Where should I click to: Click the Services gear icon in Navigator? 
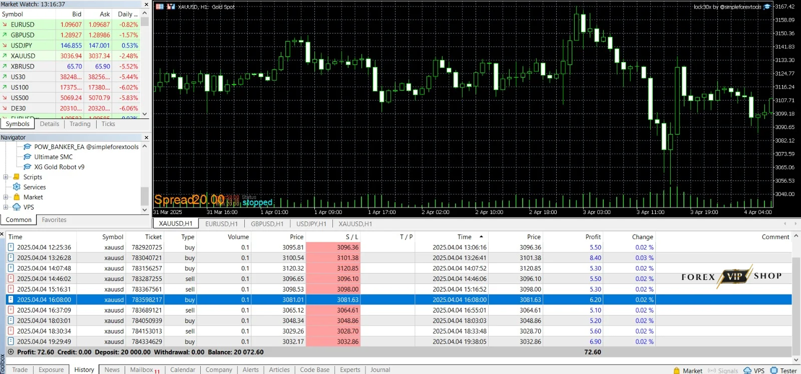click(17, 187)
